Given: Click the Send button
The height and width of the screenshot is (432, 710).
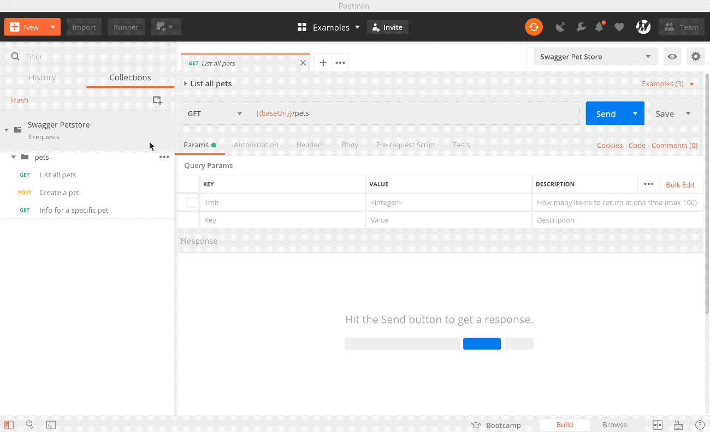Looking at the screenshot, I should pyautogui.click(x=605, y=113).
